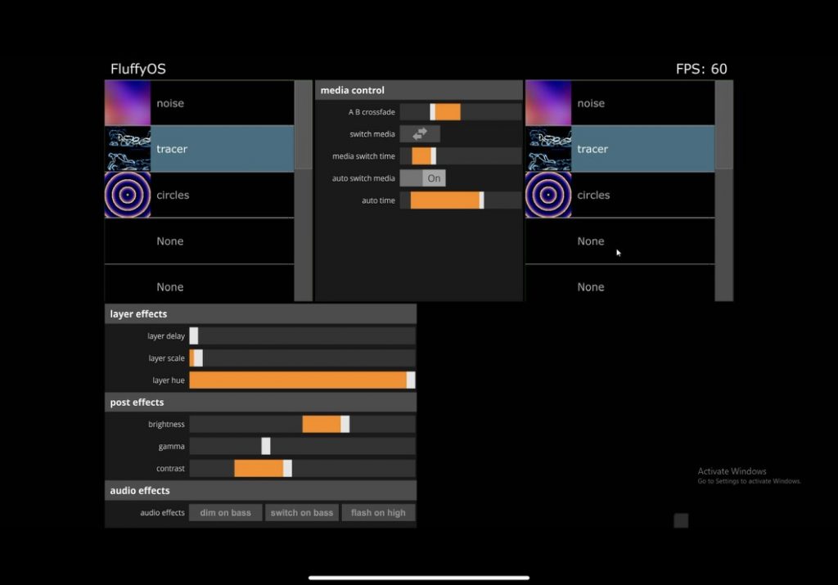Enable dim on bass audio effect
The height and width of the screenshot is (585, 838).
coord(226,513)
